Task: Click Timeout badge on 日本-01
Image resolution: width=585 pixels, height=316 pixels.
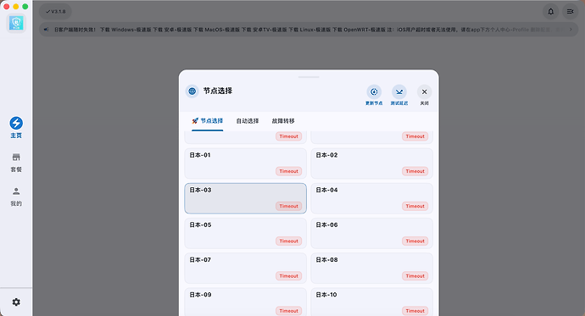Action: coord(289,171)
